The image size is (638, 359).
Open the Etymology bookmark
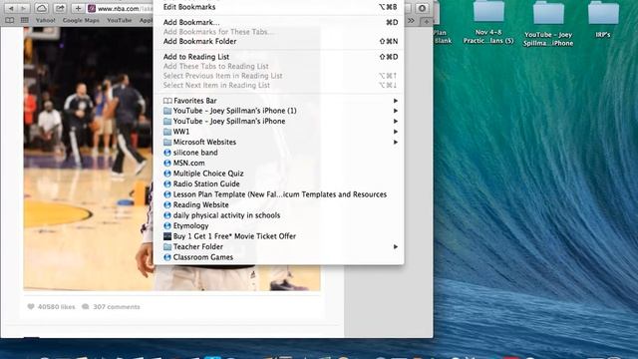[279, 225]
